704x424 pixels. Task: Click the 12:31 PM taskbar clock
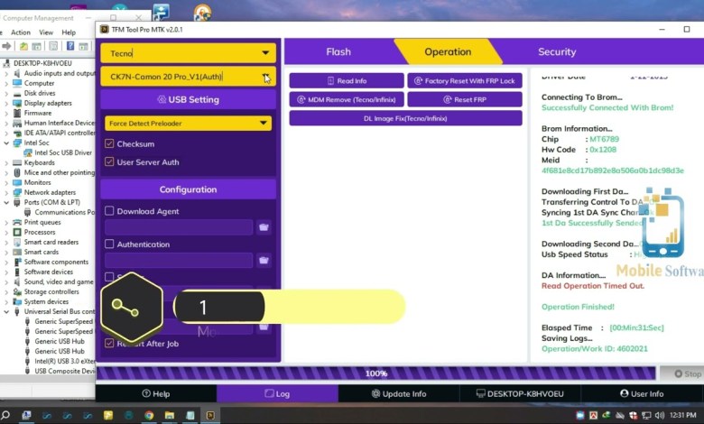(x=683, y=416)
